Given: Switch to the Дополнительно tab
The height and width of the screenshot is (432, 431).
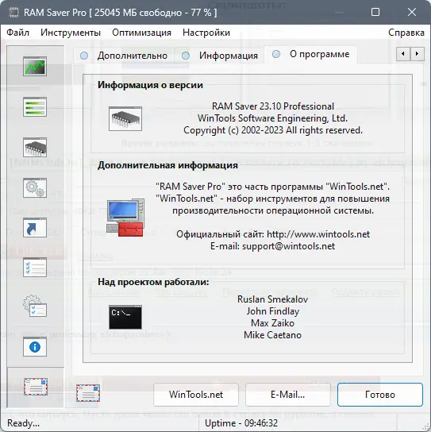Looking at the screenshot, I should tap(124, 56).
